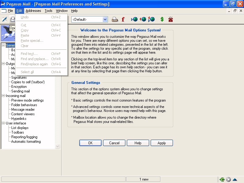The height and width of the screenshot is (183, 244).
Task: Open the Help menu in the menu bar
Action: [x=74, y=11]
